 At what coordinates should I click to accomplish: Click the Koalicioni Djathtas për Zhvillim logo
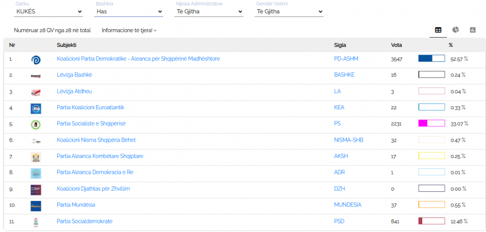(x=36, y=189)
